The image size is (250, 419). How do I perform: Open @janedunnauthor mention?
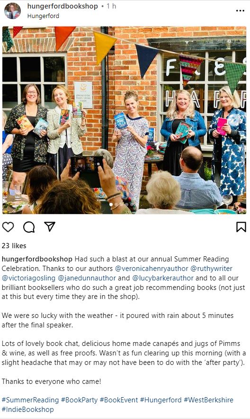[x=87, y=278]
